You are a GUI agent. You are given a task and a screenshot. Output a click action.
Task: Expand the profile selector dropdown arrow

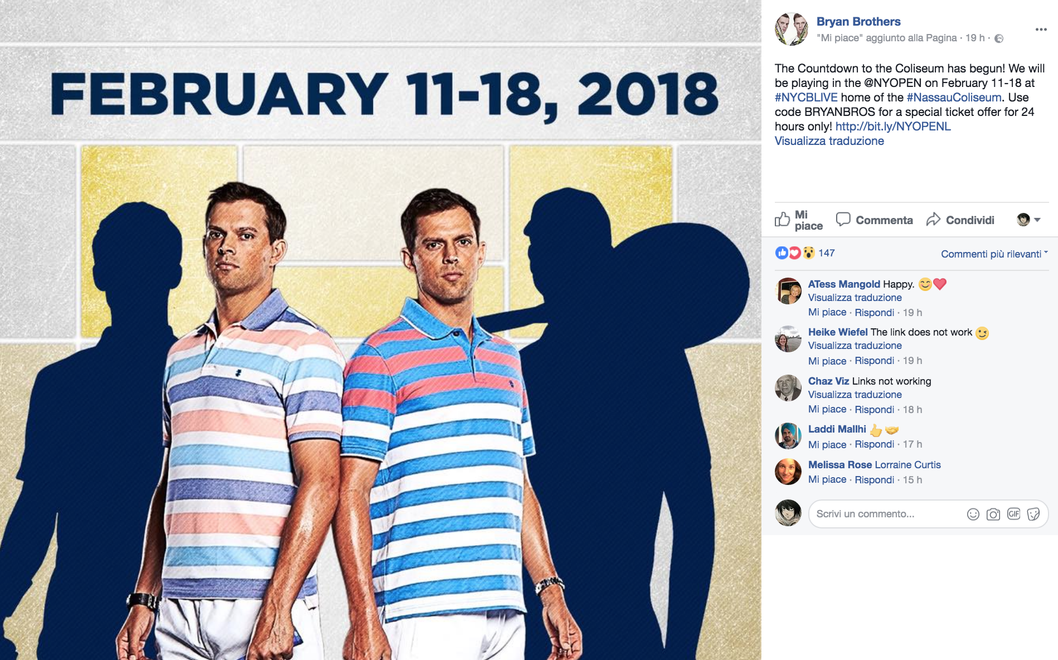coord(1037,220)
